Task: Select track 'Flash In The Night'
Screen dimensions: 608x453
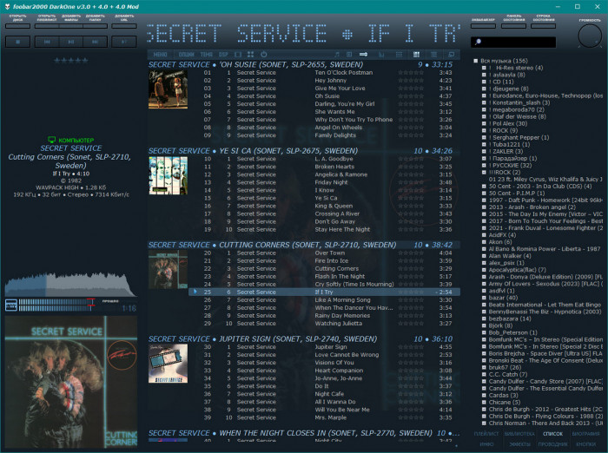Action: tap(324, 277)
